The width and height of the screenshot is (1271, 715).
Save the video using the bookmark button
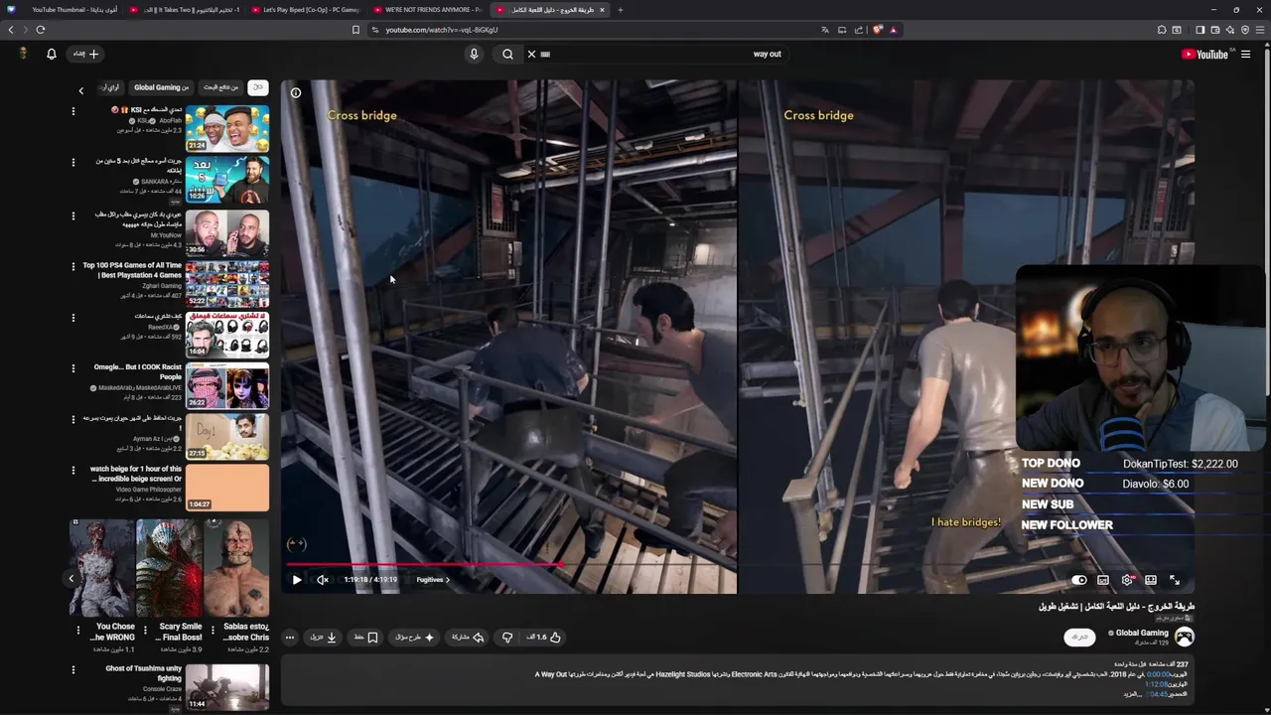coord(365,638)
